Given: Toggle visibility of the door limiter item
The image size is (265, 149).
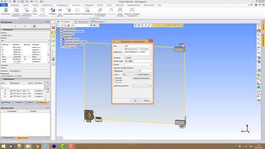Looking at the screenshot, I should pos(61,44).
